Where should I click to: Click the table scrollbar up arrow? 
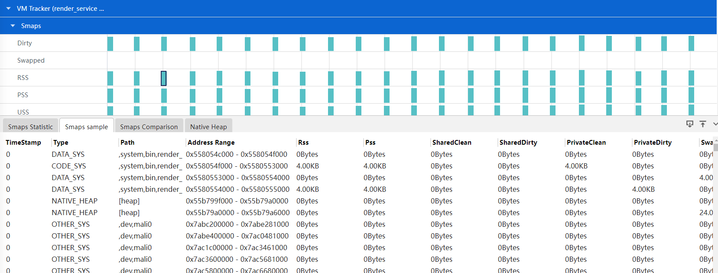[716, 140]
